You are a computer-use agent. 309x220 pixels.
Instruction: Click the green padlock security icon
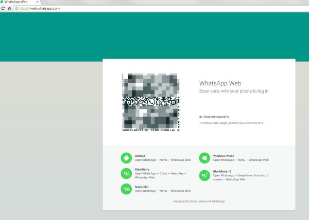(16, 8)
